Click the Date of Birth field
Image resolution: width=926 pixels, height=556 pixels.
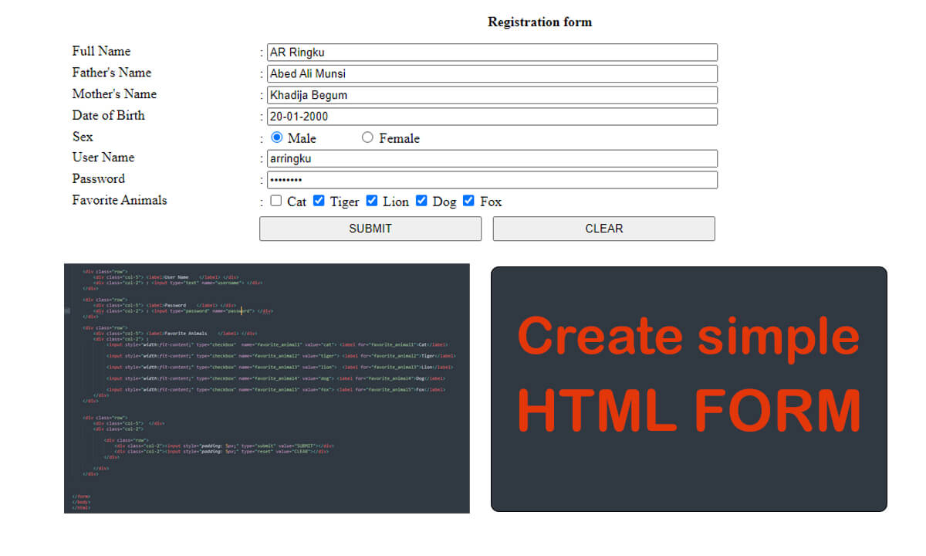coord(491,116)
